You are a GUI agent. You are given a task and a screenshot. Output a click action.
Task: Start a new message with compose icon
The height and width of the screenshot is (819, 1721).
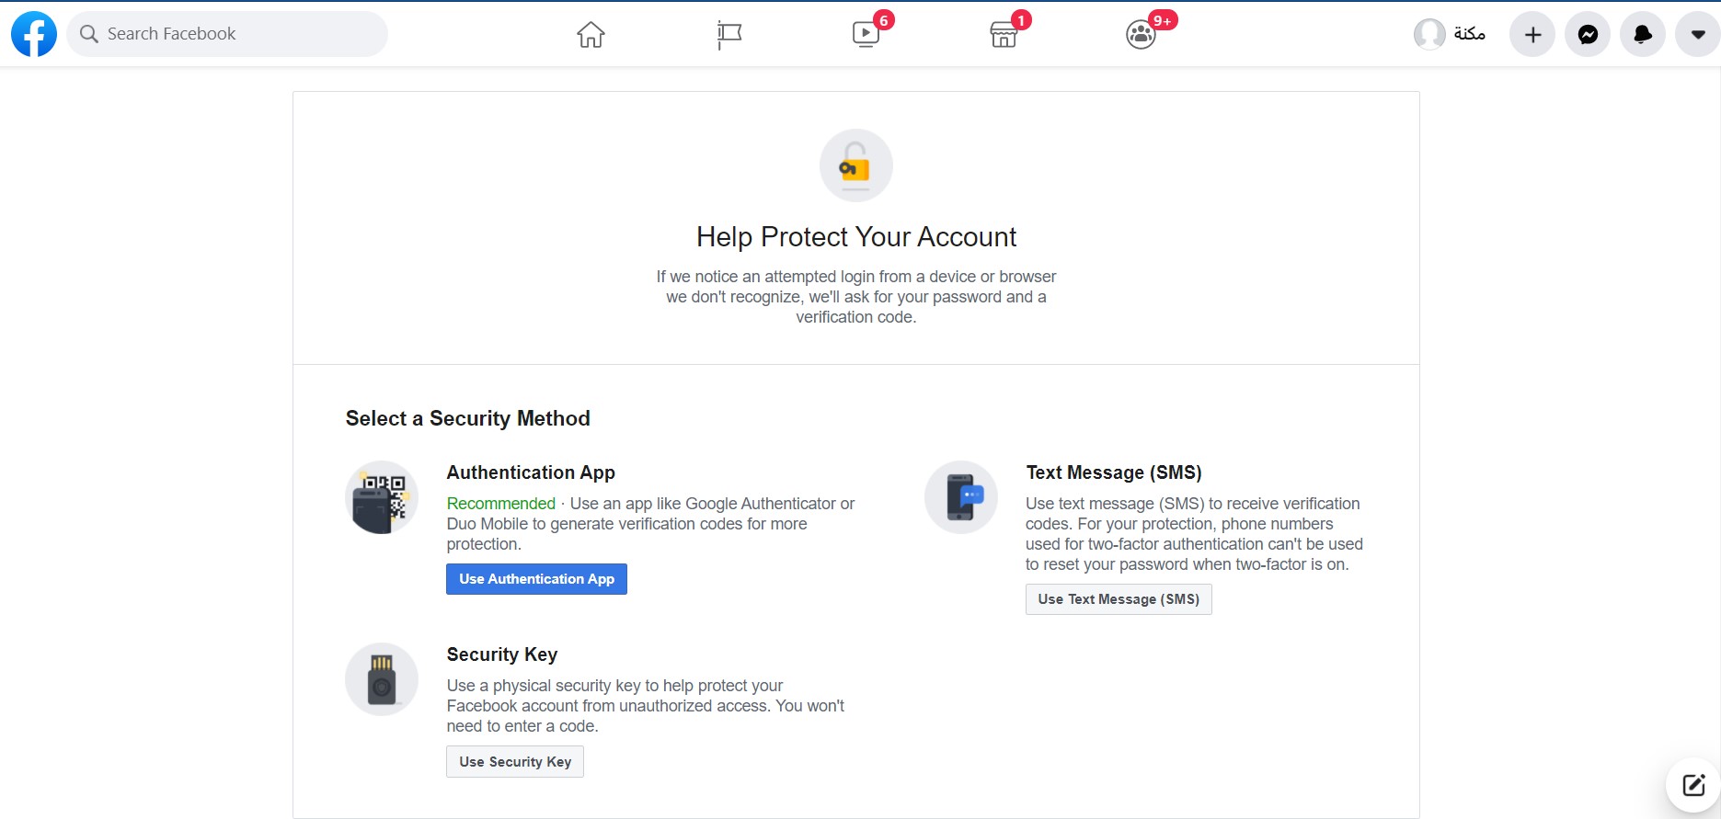click(x=1693, y=785)
